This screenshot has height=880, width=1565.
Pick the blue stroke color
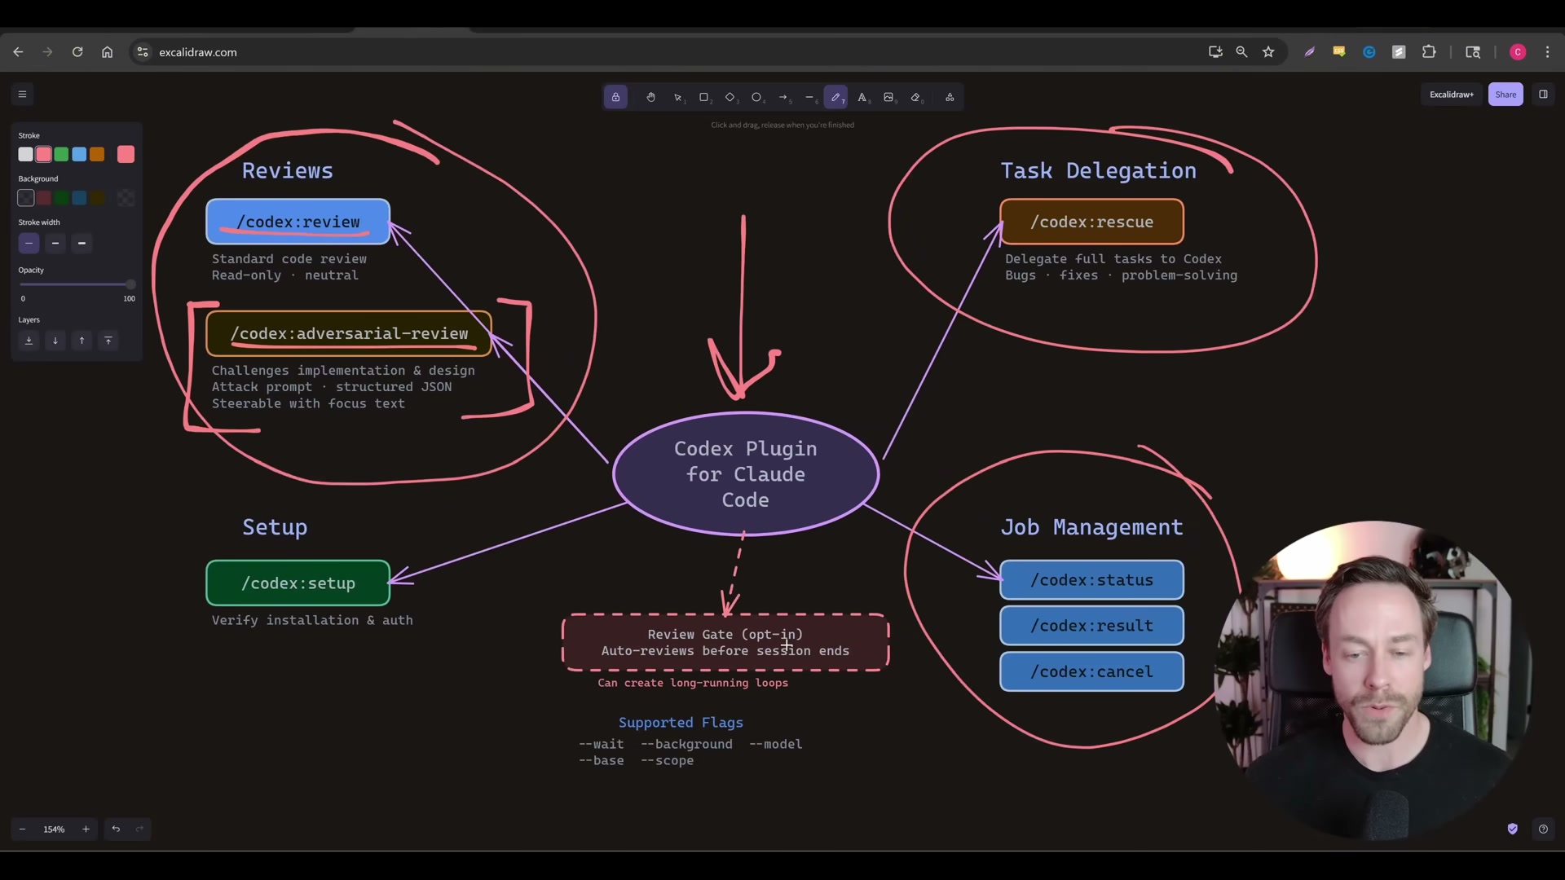[79, 154]
